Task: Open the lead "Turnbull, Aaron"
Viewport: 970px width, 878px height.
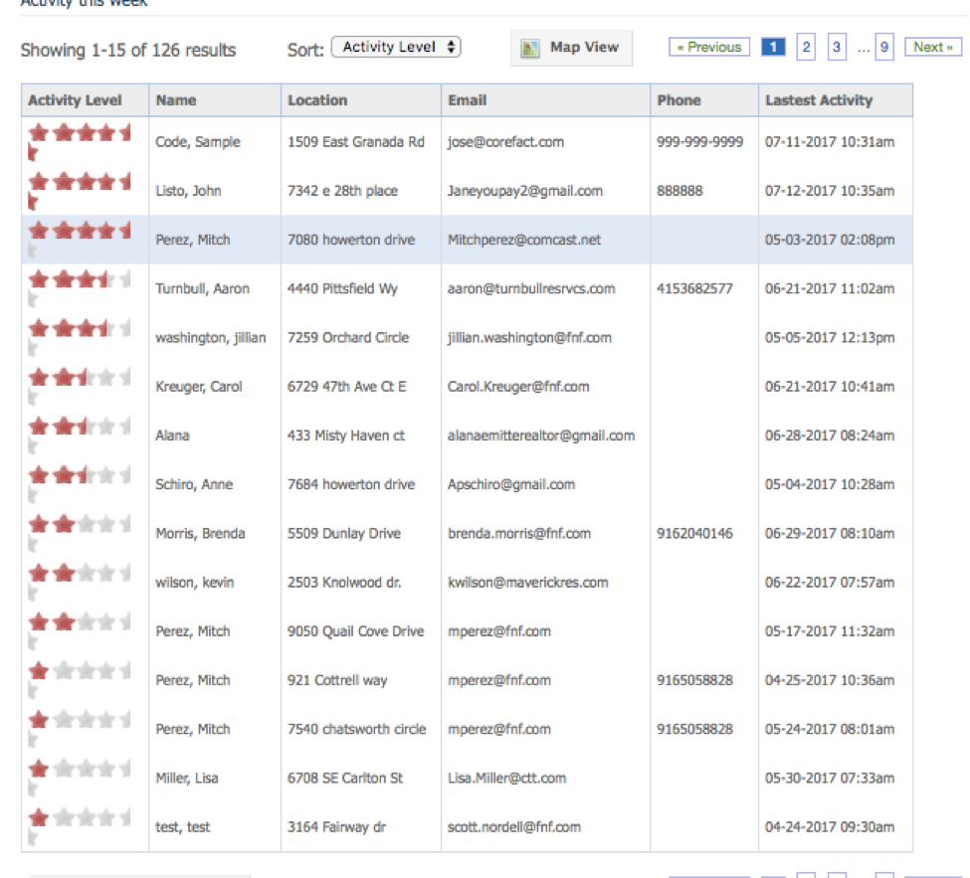Action: point(202,288)
